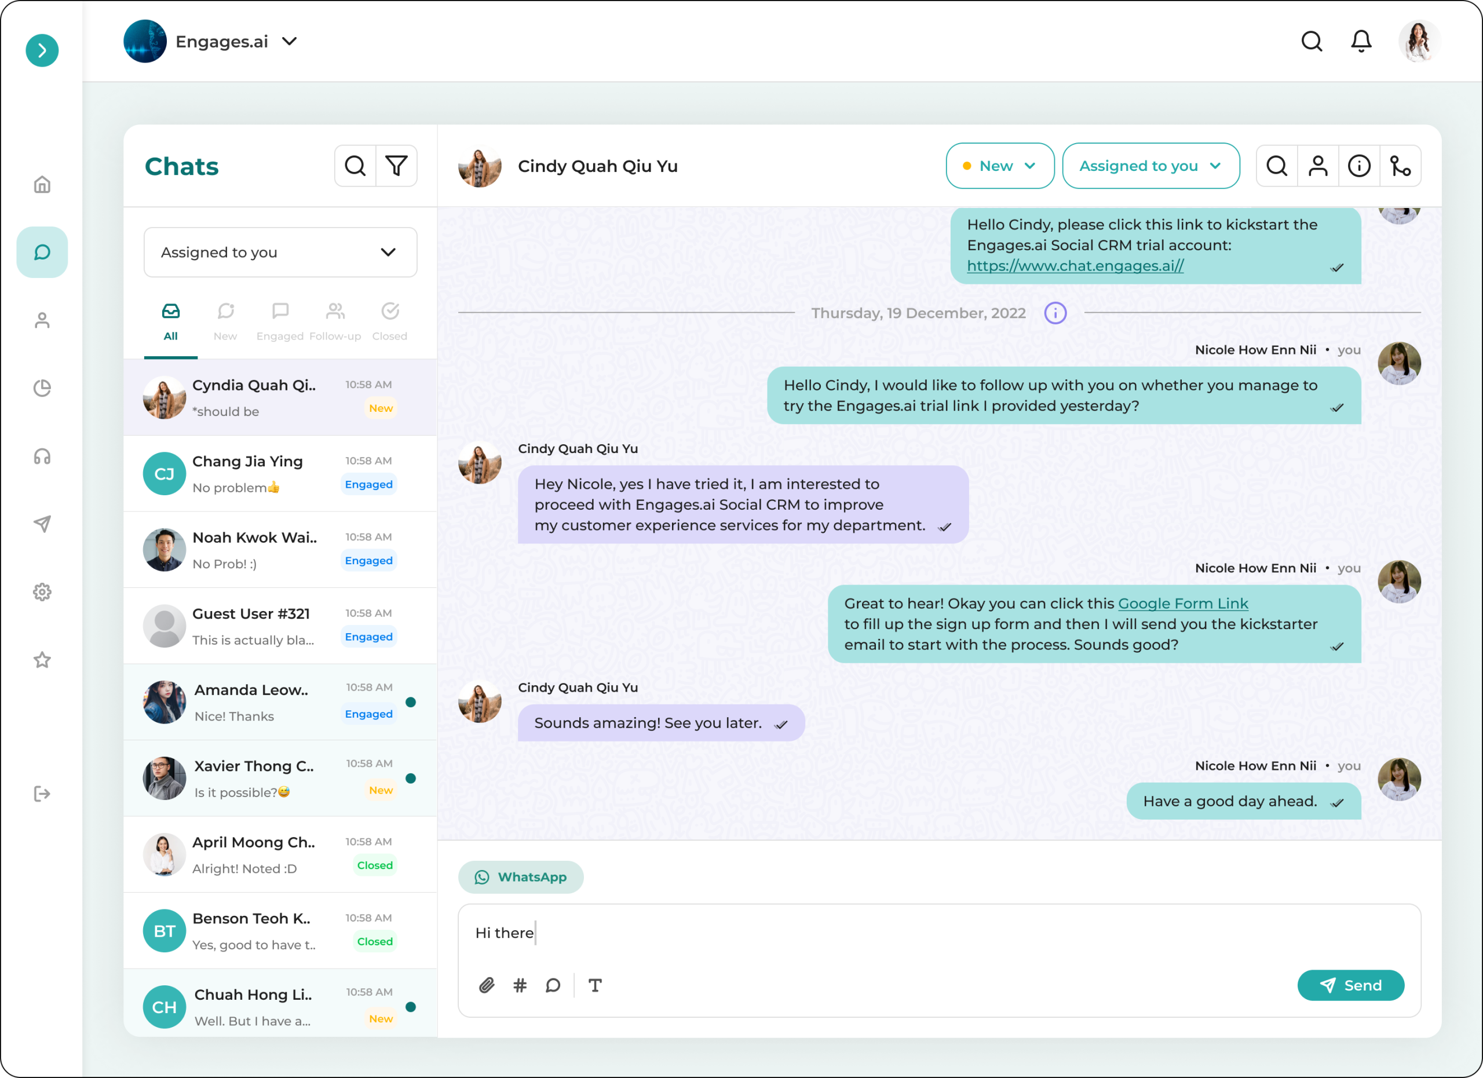Viewport: 1483px width, 1078px height.
Task: Expand the left sidebar arrow toggle
Action: (42, 50)
